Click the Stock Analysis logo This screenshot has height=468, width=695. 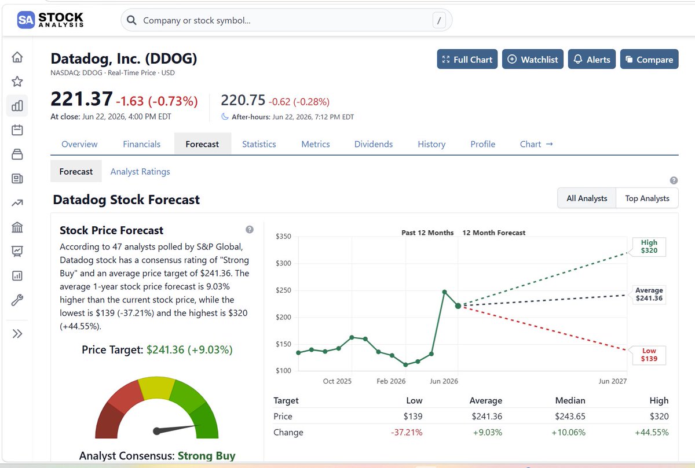click(x=50, y=20)
